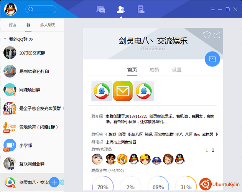Viewport: 242px width, 192px height.
Task: Open the blue police cap admin avatar
Action: (156, 160)
